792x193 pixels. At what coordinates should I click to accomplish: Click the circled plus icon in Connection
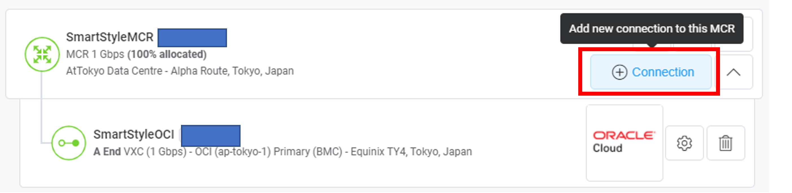619,72
